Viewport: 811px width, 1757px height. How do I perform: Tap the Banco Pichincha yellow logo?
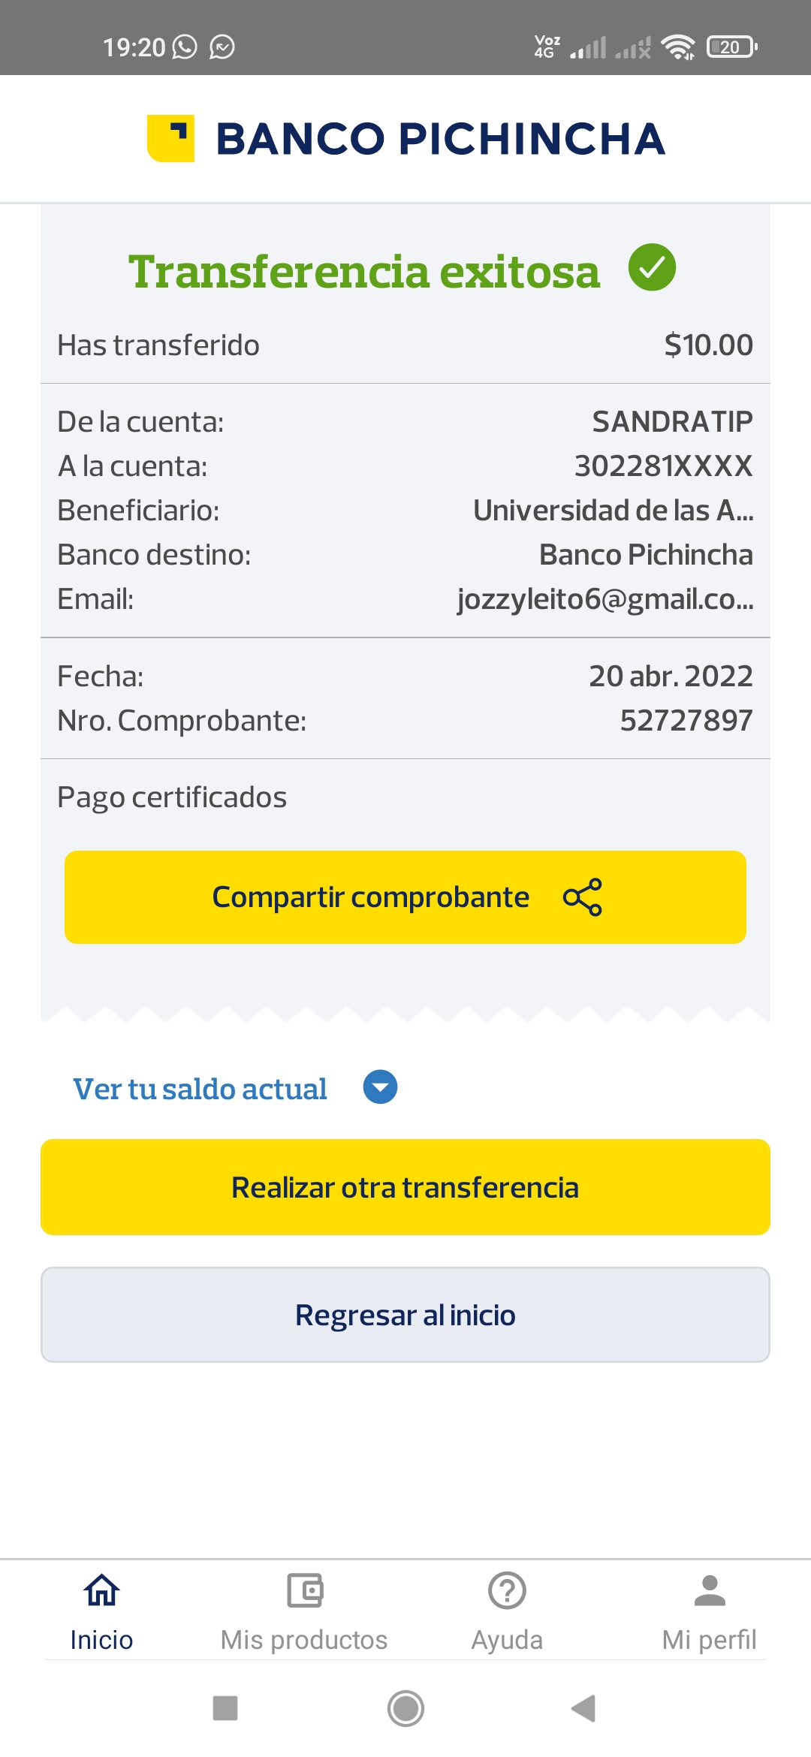(x=171, y=138)
